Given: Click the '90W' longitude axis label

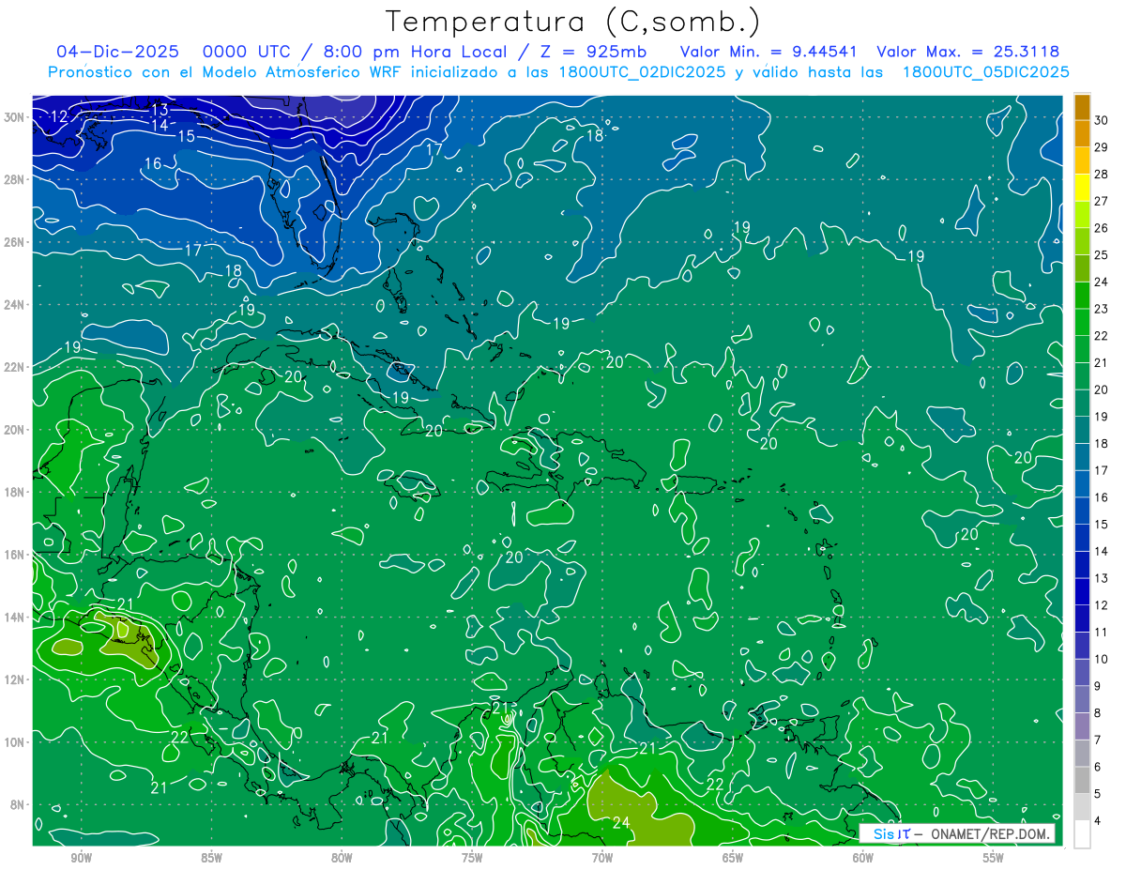Looking at the screenshot, I should tap(81, 858).
